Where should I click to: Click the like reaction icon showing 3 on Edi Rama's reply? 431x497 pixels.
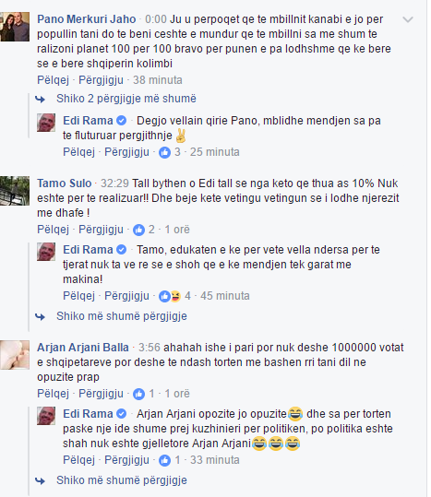point(164,152)
